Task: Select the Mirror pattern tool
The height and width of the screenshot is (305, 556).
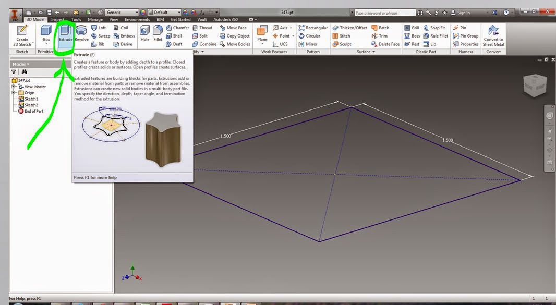Action: (312, 44)
